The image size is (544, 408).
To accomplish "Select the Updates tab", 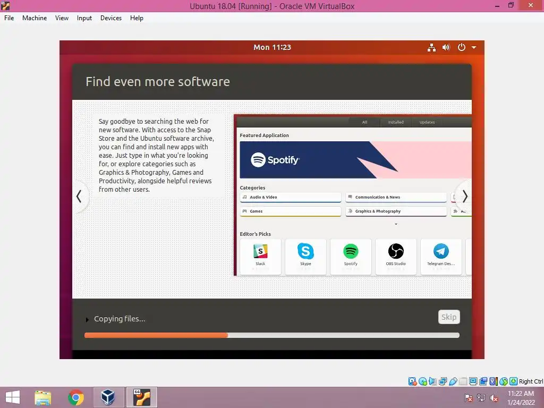I will [427, 122].
